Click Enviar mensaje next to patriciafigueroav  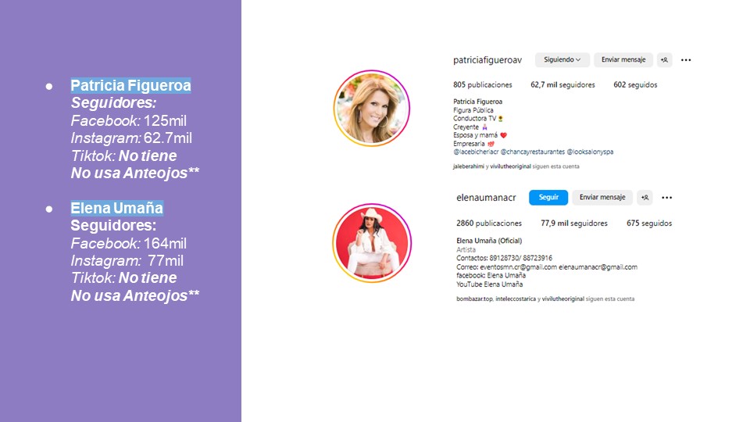[x=623, y=60]
